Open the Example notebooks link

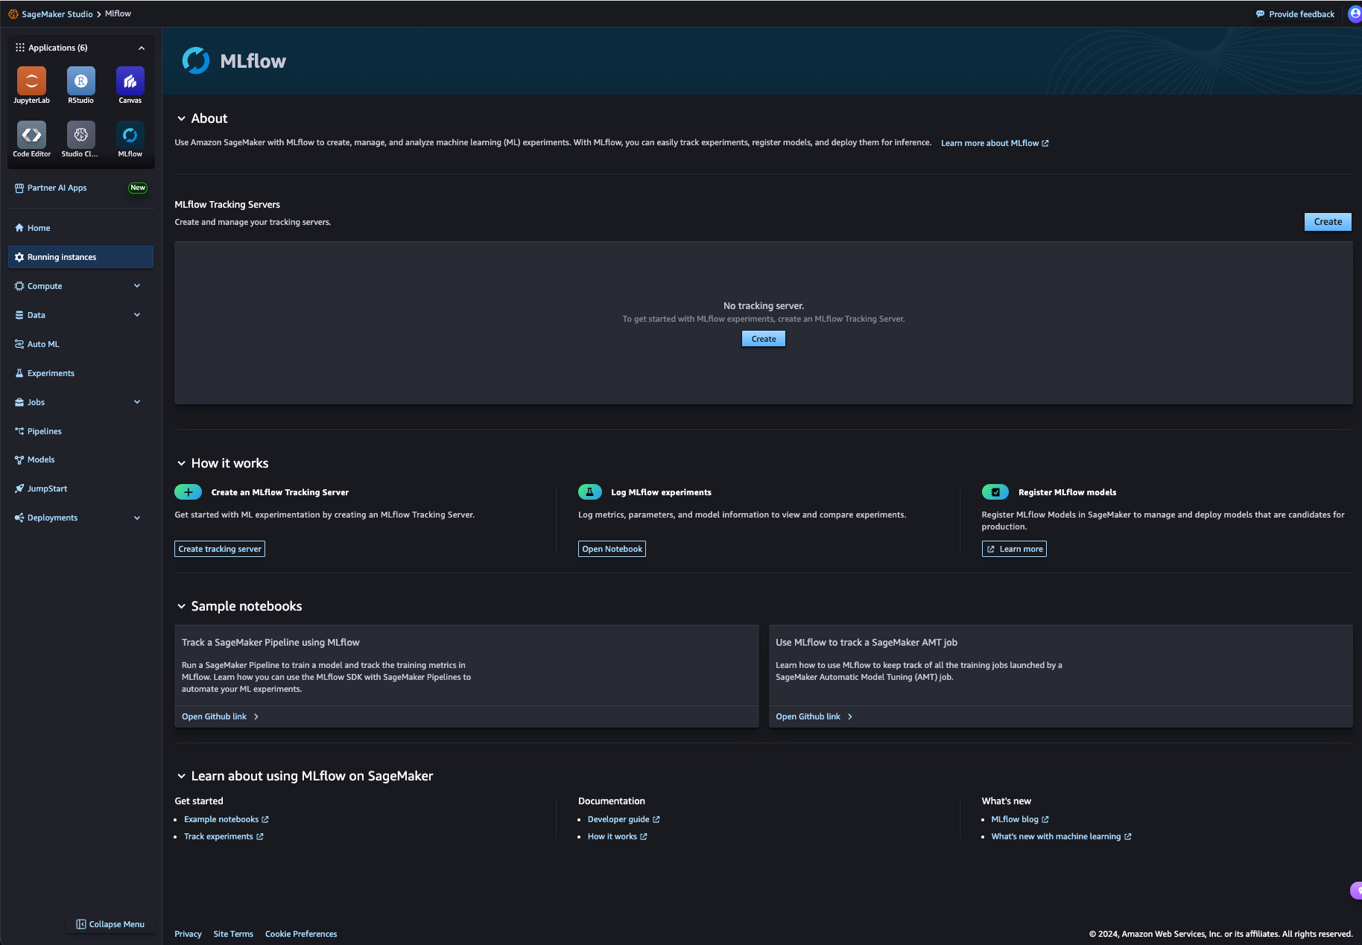227,819
